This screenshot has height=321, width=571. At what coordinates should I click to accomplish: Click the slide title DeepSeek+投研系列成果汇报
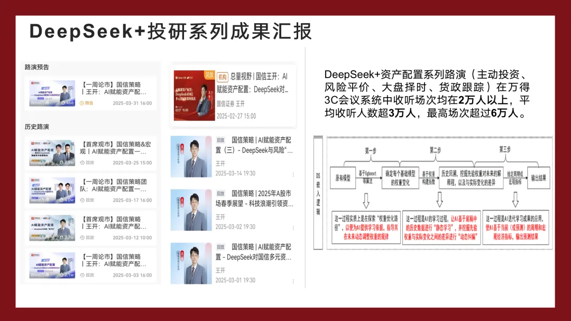[170, 31]
